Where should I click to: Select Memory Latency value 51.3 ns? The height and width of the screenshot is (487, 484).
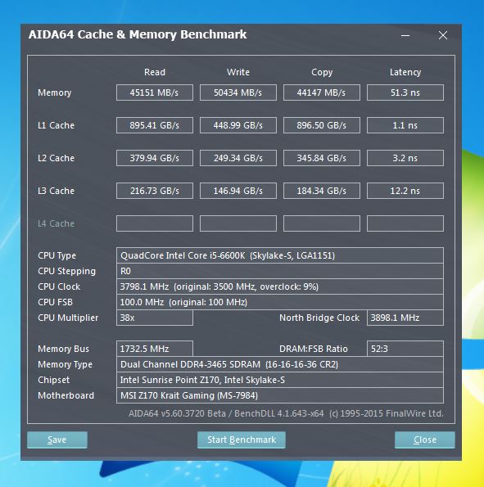405,92
